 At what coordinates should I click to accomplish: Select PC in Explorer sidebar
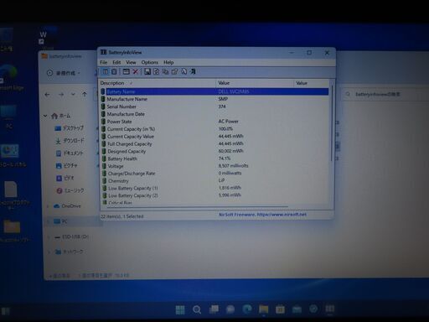tap(60, 221)
